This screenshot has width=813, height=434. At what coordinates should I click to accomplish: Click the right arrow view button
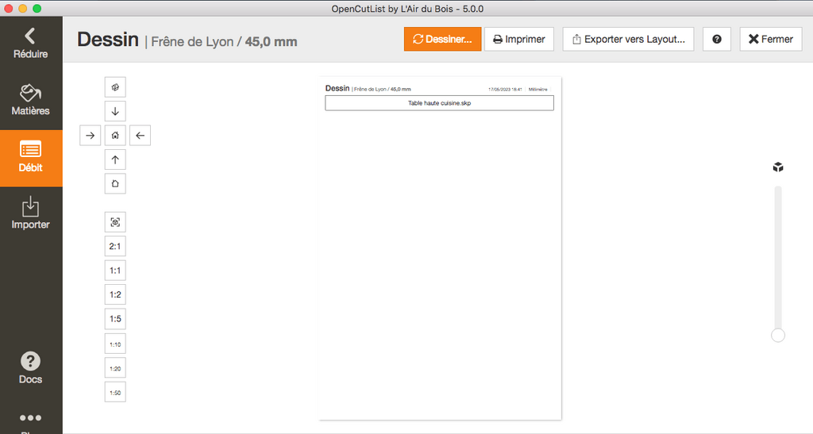91,135
